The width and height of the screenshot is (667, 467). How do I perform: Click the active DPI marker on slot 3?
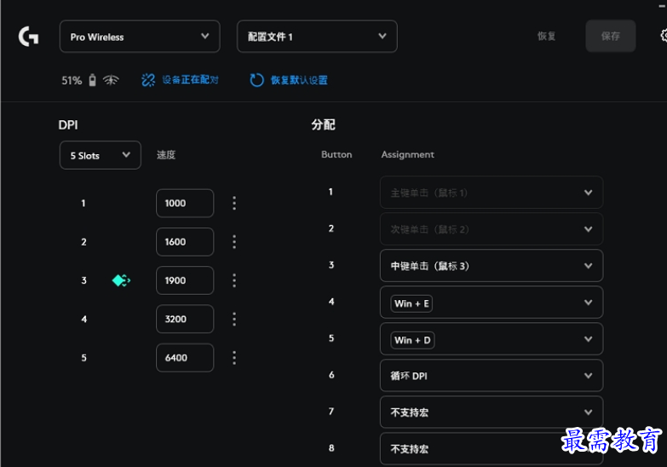point(121,280)
